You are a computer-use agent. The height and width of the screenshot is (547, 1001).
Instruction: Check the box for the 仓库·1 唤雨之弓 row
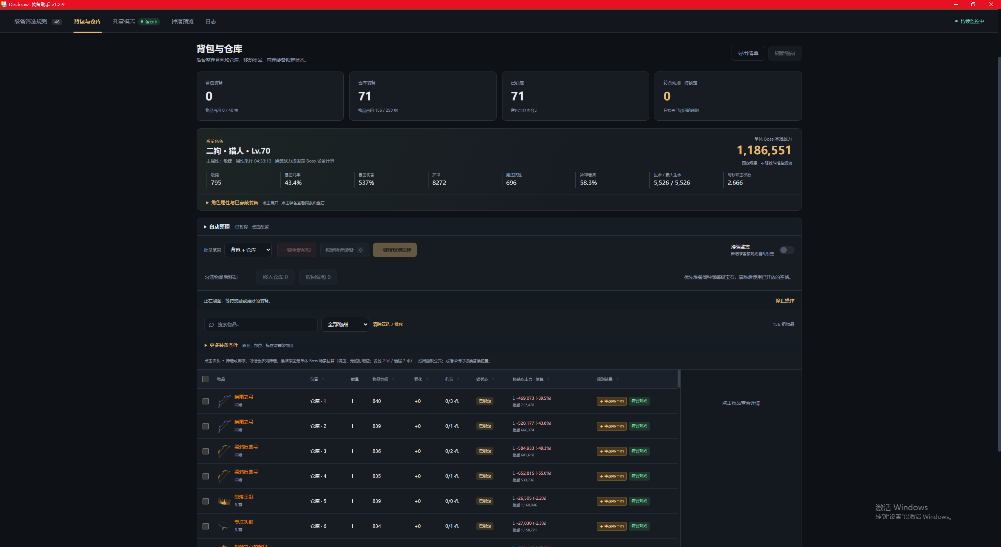pos(206,401)
